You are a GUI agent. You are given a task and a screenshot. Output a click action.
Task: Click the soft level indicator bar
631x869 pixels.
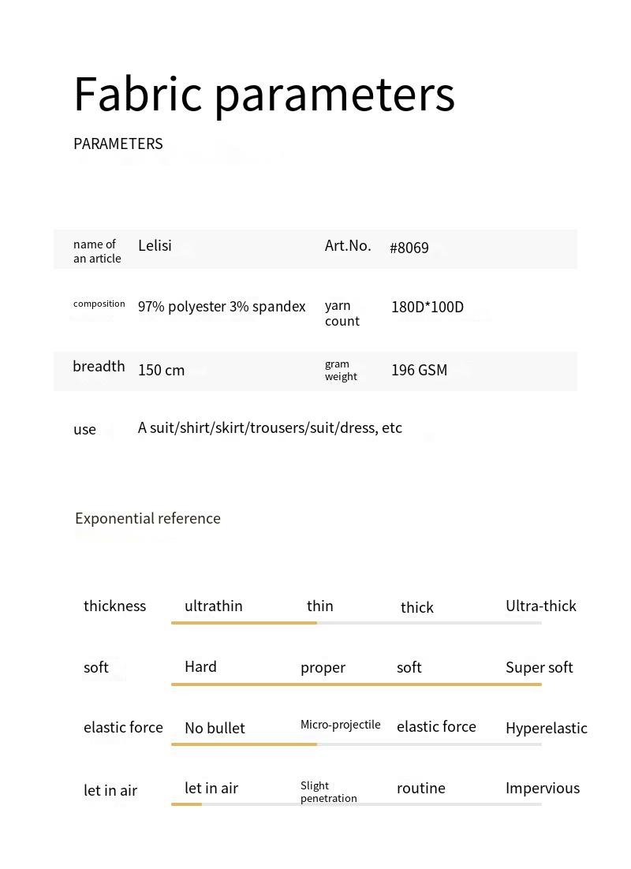356,684
